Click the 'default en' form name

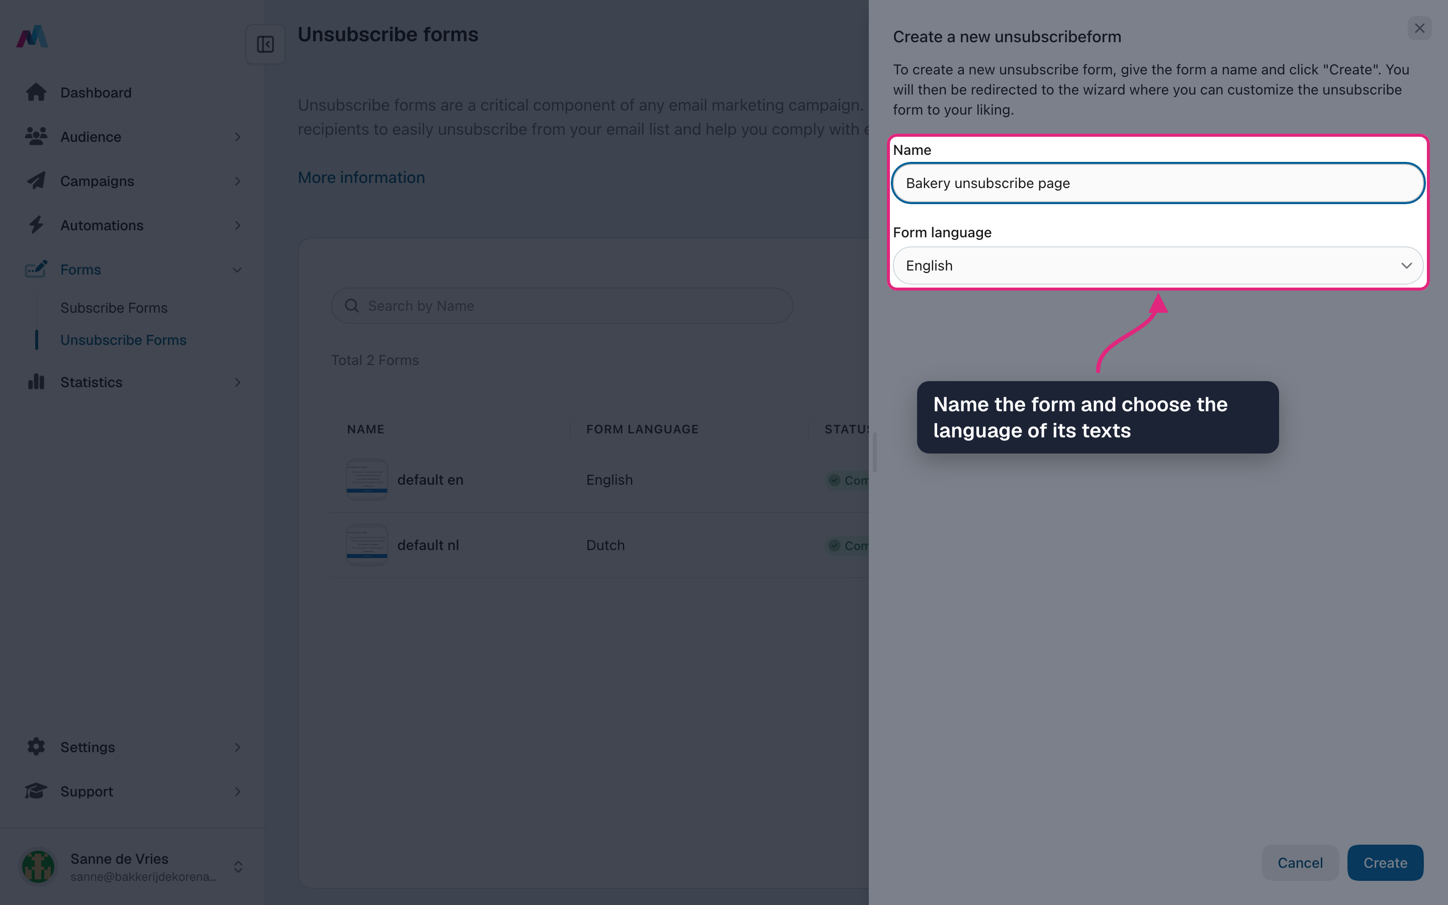(430, 480)
